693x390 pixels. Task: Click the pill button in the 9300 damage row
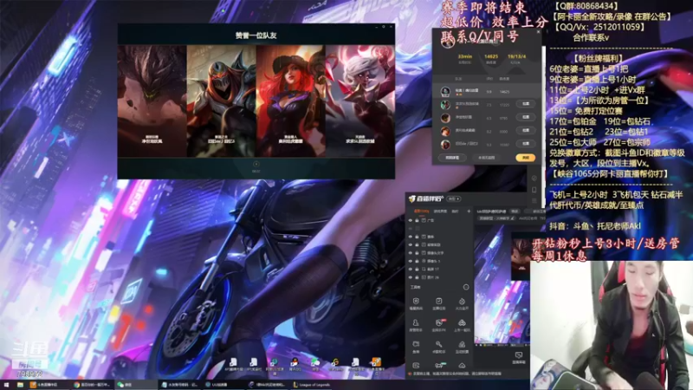click(x=526, y=131)
